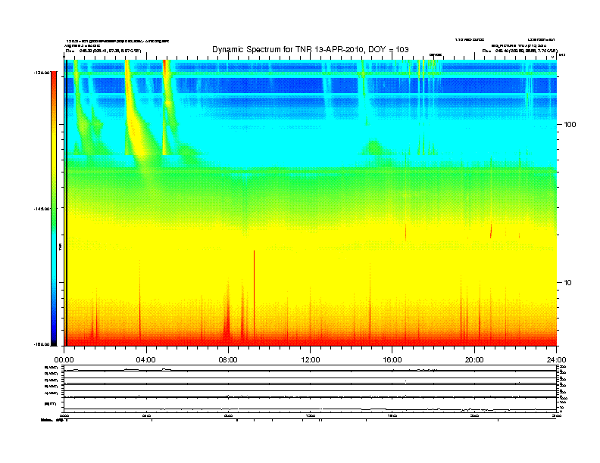Image resolution: width=600 pixels, height=463 pixels.
Task: Click the 20:00 time axis label
Action: (x=474, y=360)
